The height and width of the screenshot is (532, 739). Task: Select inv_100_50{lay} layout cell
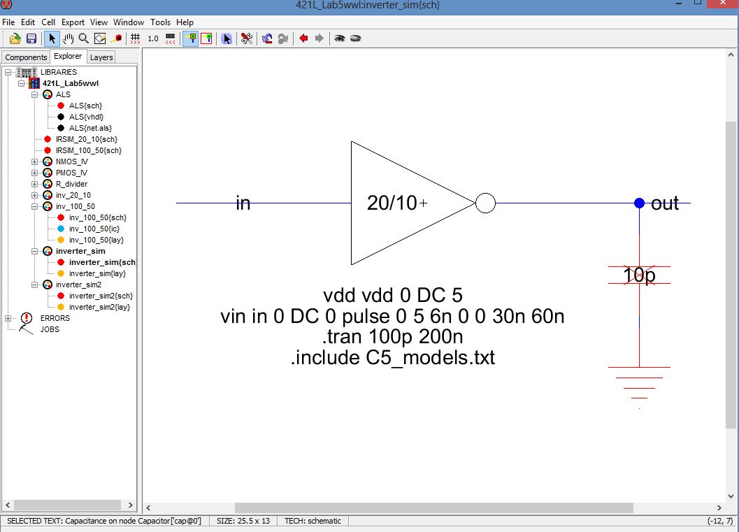click(96, 240)
